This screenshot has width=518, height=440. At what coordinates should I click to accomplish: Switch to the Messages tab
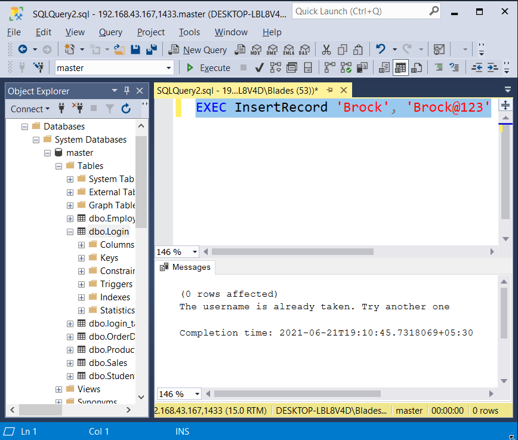(185, 267)
